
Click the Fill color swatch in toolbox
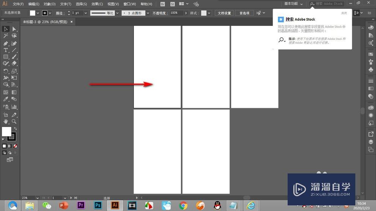[x=6, y=131]
